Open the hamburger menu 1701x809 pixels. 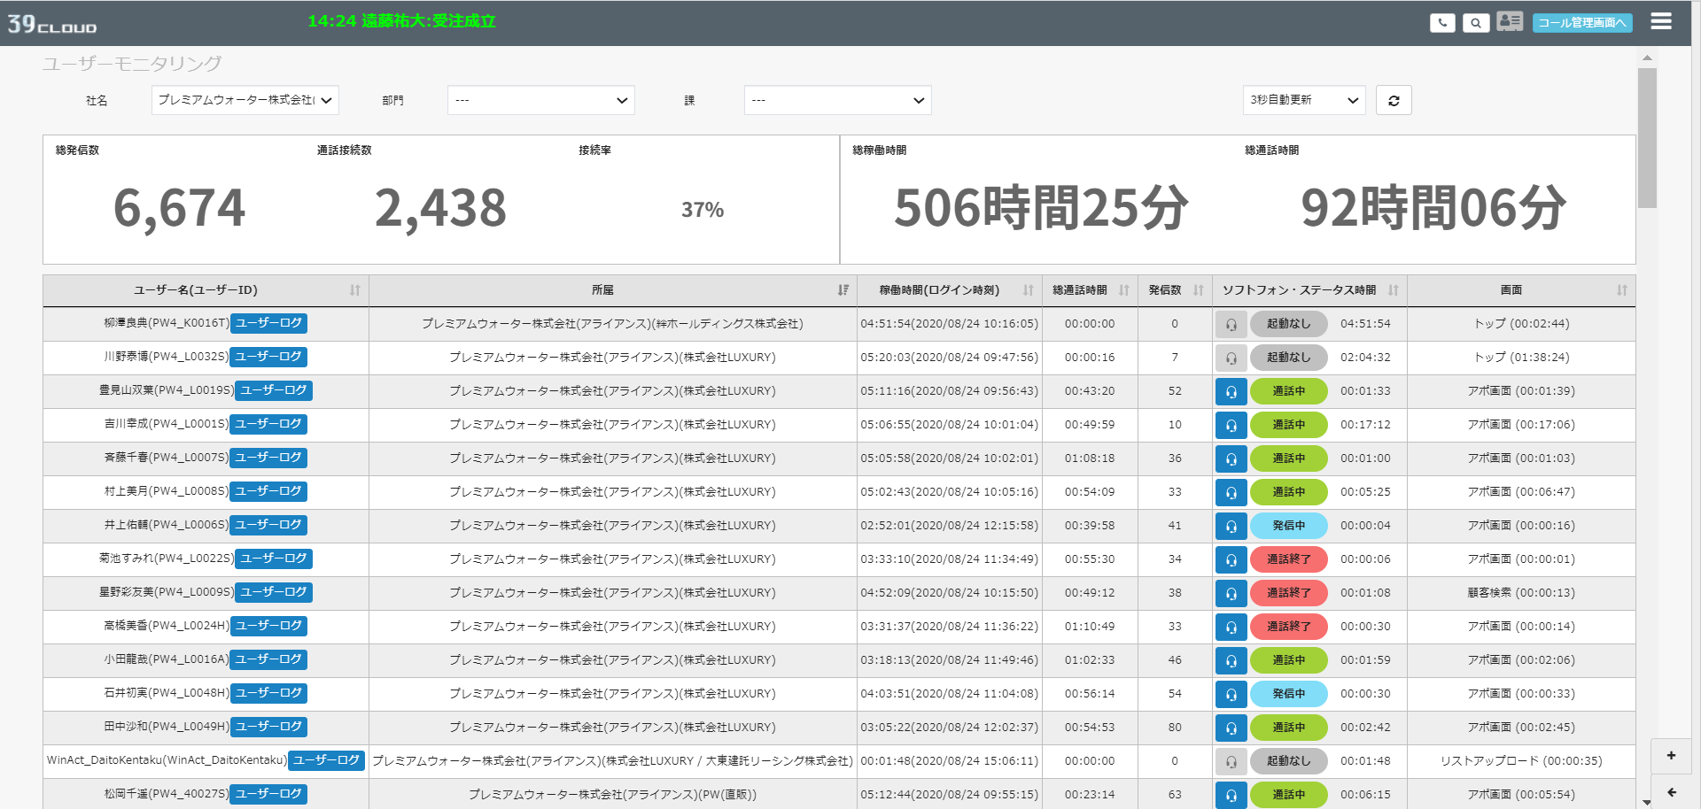click(x=1661, y=21)
